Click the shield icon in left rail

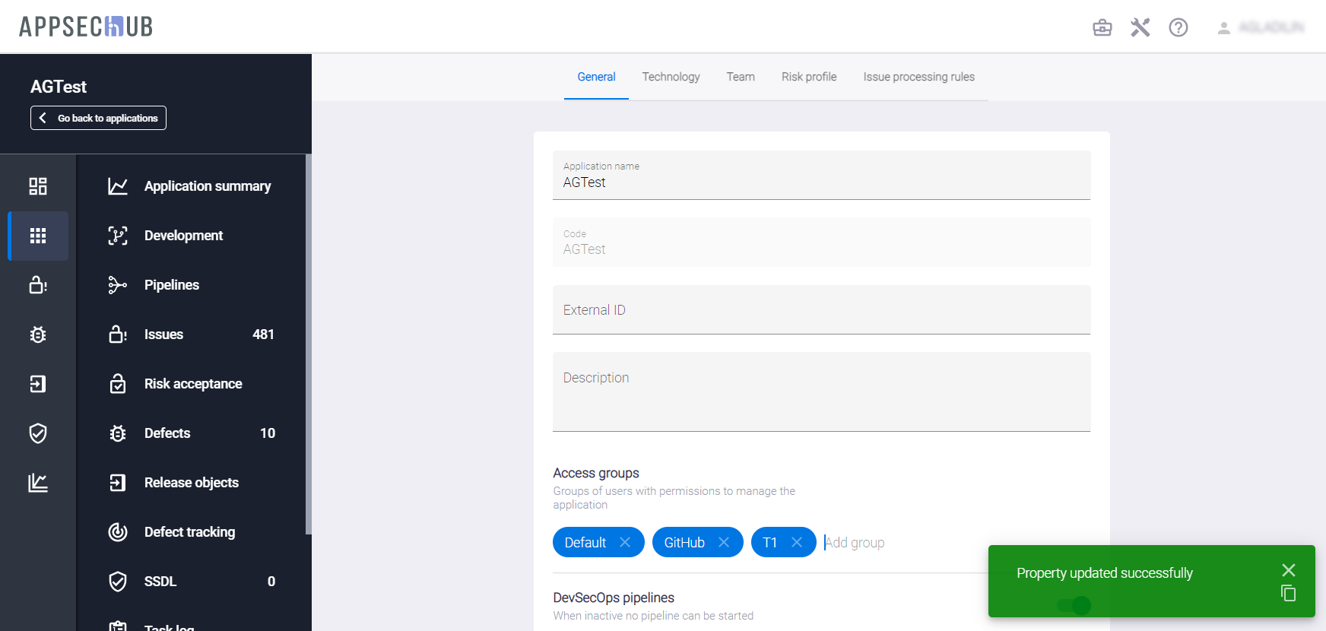[x=38, y=433]
